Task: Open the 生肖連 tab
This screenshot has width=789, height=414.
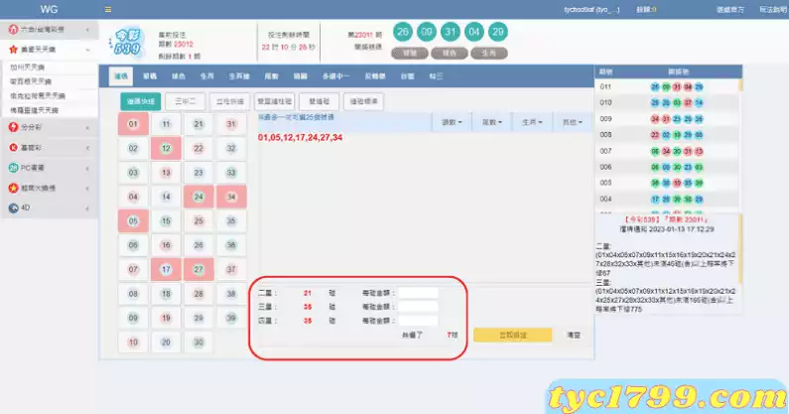Action: tap(239, 76)
